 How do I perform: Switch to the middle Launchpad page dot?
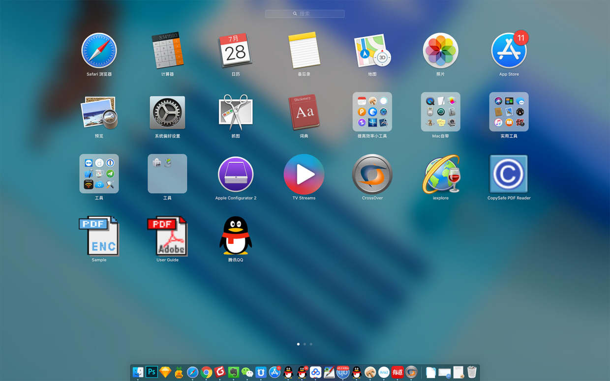305,344
